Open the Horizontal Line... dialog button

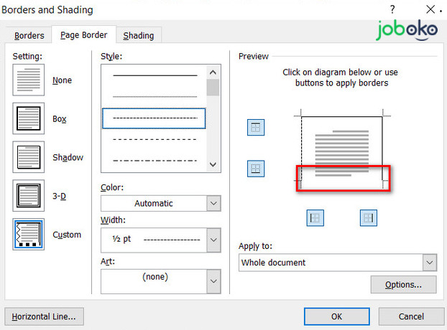point(44,316)
